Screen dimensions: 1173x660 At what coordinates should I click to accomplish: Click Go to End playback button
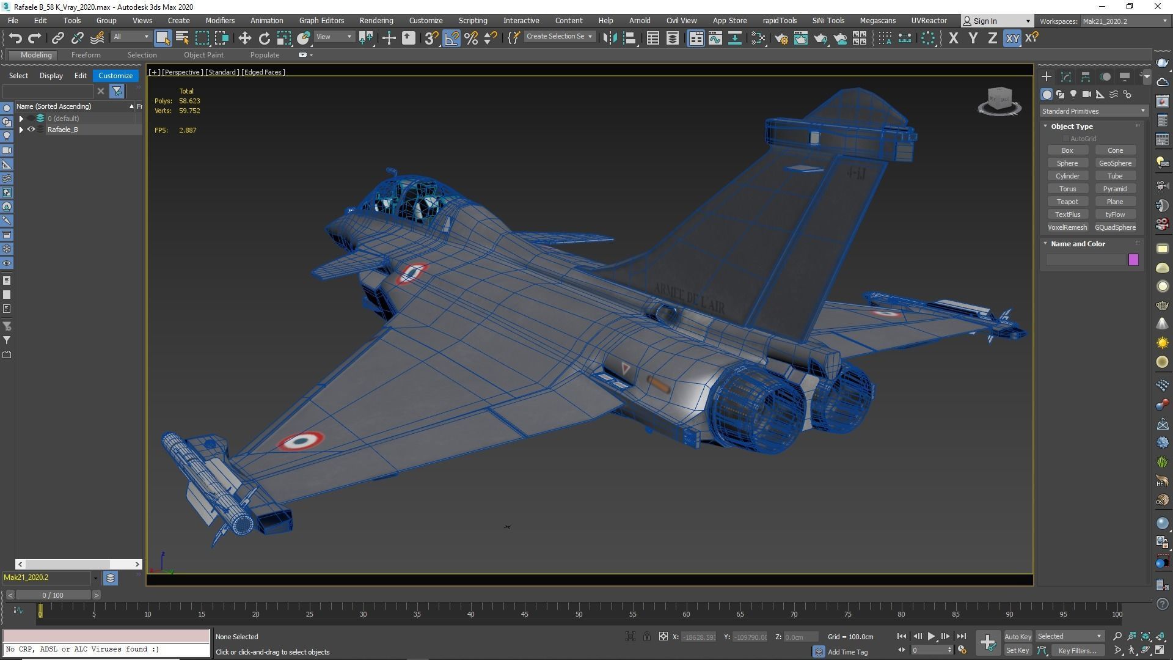(x=962, y=637)
